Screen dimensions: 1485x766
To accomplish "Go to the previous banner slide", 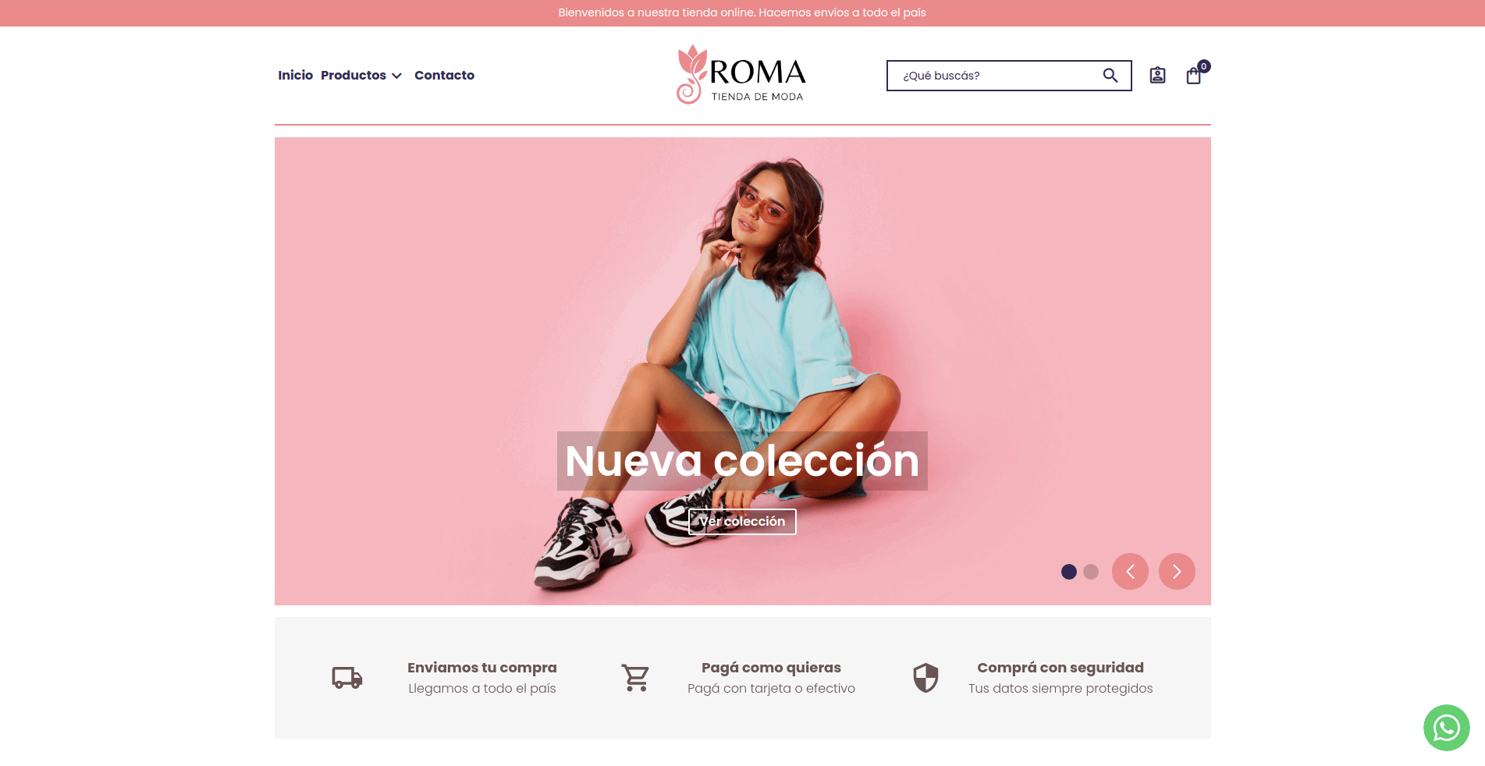I will (x=1130, y=572).
